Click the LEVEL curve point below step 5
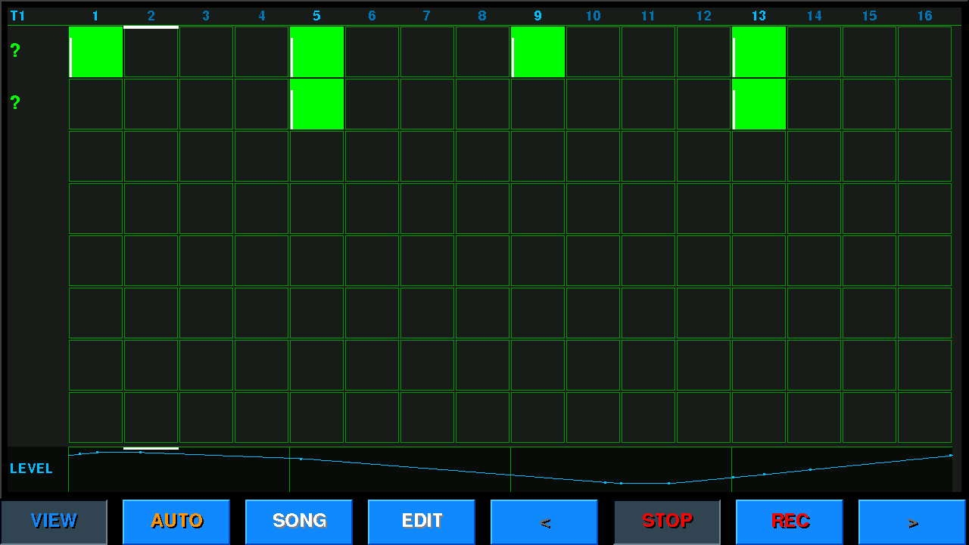 301,459
